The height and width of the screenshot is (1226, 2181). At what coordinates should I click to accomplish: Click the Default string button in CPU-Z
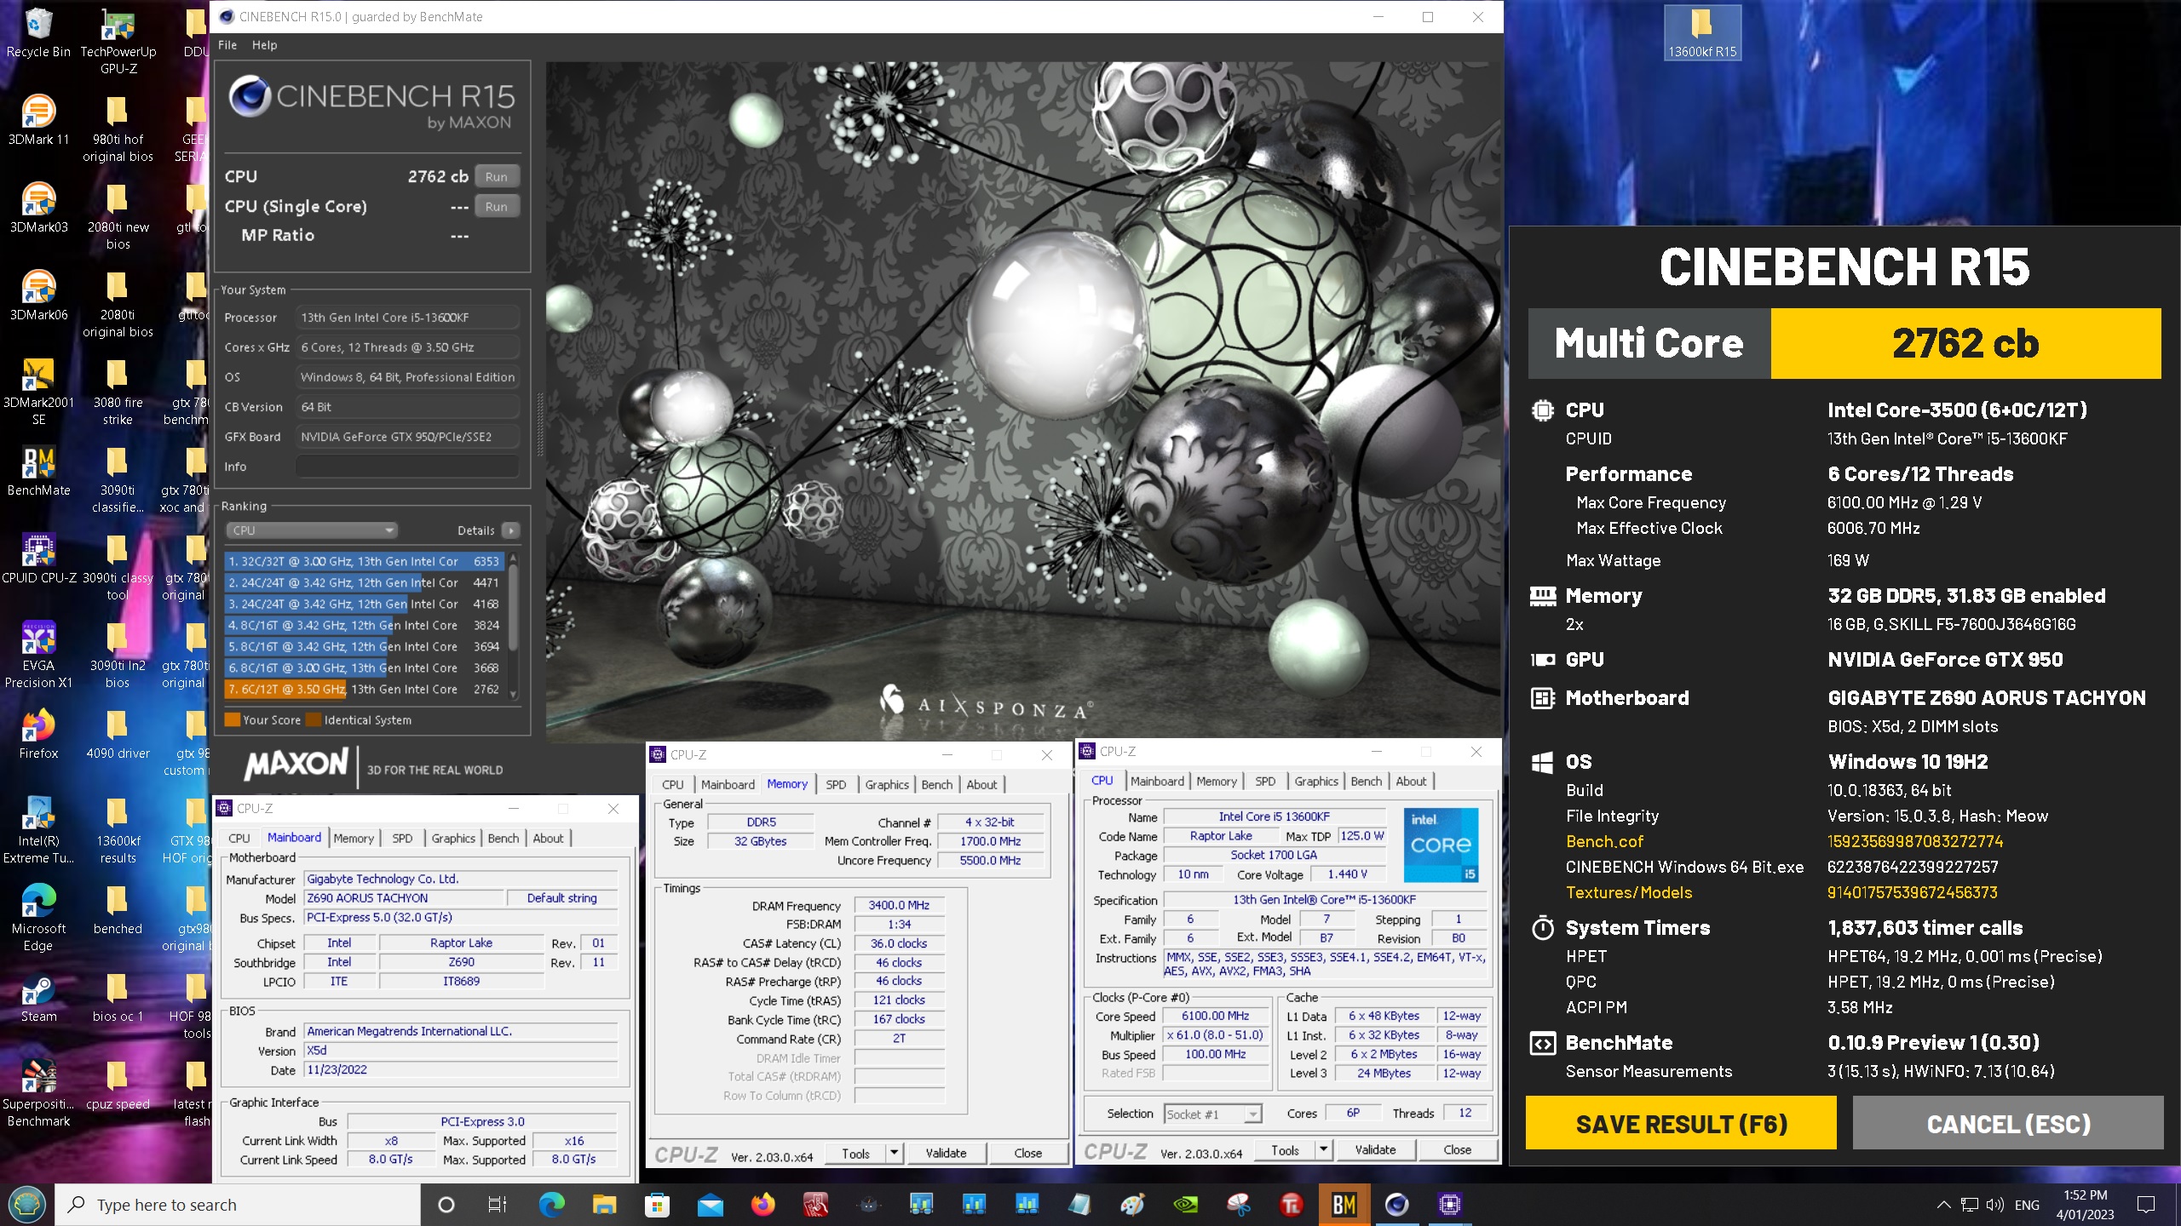pyautogui.click(x=561, y=898)
